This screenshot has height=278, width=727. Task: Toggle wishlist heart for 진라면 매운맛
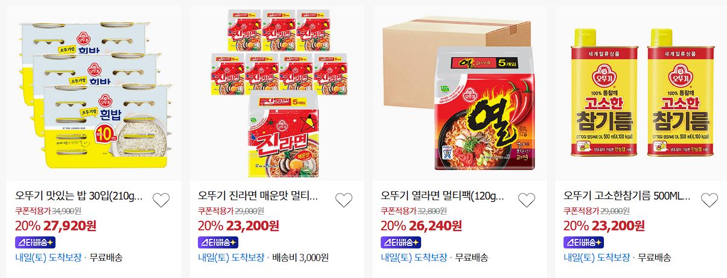(x=343, y=200)
